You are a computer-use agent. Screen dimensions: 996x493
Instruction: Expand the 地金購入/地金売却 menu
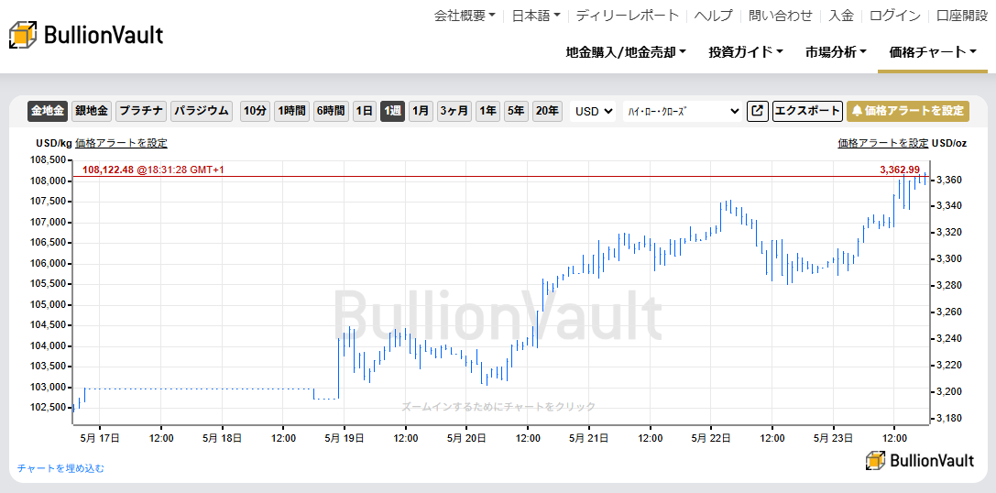627,52
